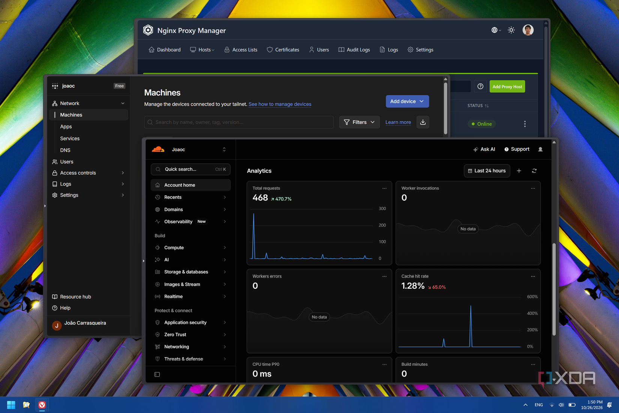Go to Certificates tab
The width and height of the screenshot is (619, 413).
283,50
